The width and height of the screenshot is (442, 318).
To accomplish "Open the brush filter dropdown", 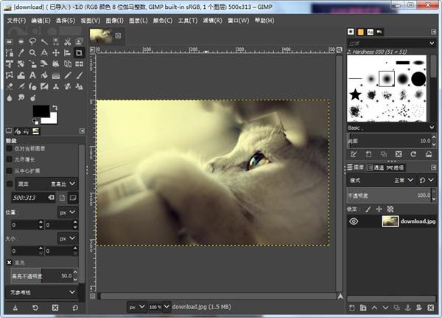I will [x=392, y=44].
